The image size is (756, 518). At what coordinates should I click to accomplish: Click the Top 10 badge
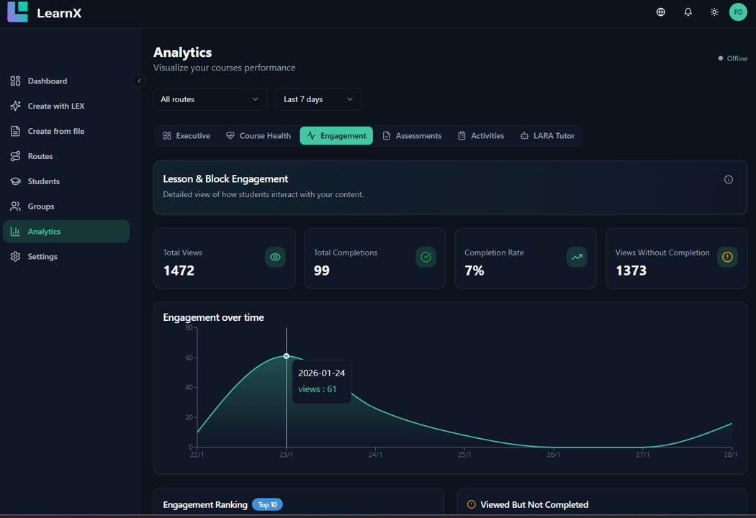[x=268, y=504]
